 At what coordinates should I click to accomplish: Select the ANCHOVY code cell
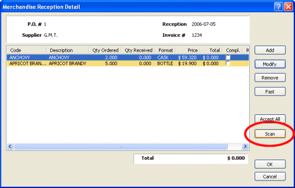coord(20,58)
